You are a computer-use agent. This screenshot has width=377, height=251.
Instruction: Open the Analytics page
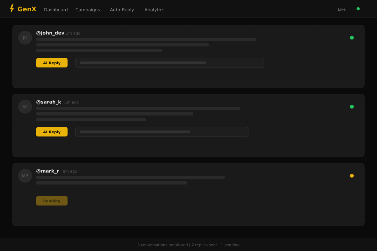[154, 10]
